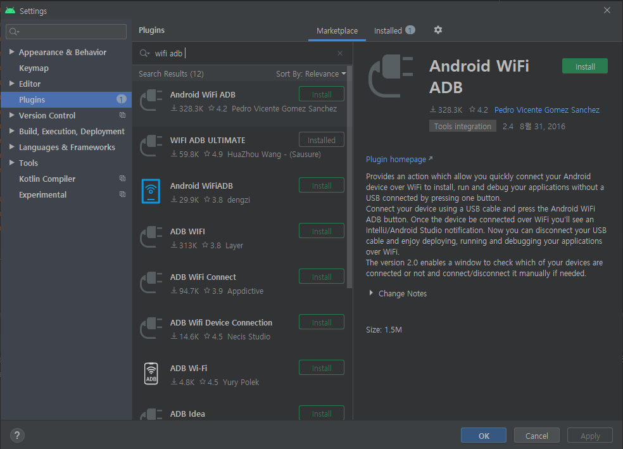Install the ADB Idea plugin

(x=322, y=414)
